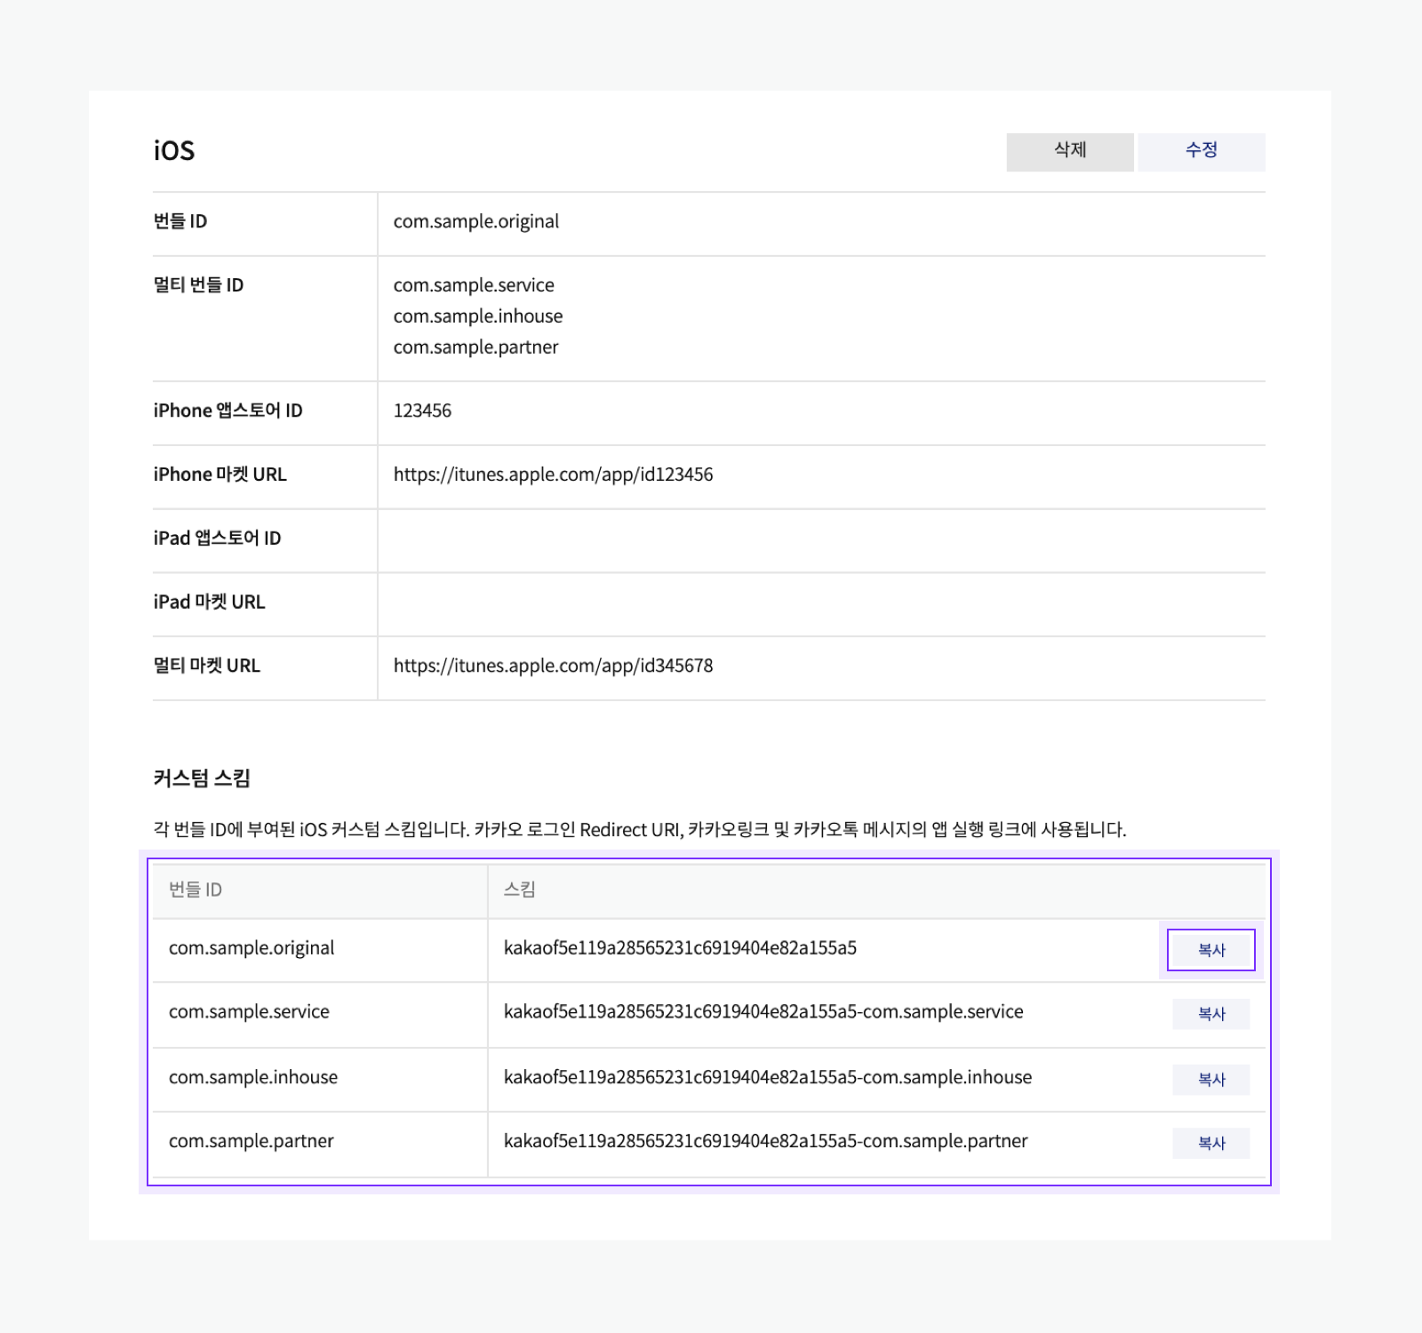Click scheme value ending in -com.sample.partner
This screenshot has height=1333, width=1422.
coord(765,1142)
